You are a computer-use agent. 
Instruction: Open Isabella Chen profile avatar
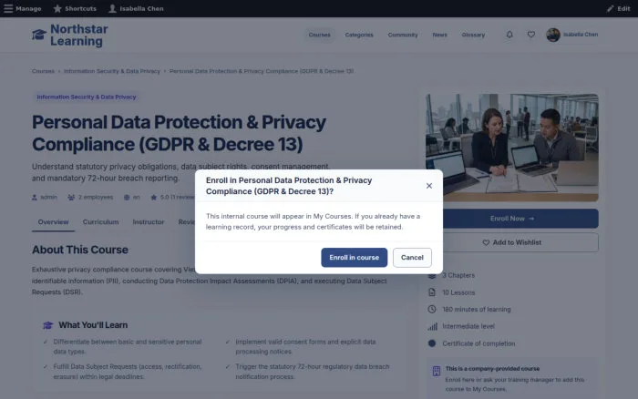click(x=553, y=35)
